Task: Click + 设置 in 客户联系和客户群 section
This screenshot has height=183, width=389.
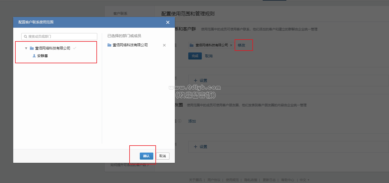Action: 201,80
